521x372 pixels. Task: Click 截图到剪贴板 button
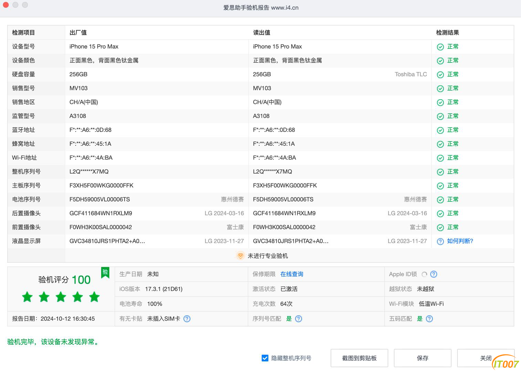tap(359, 358)
